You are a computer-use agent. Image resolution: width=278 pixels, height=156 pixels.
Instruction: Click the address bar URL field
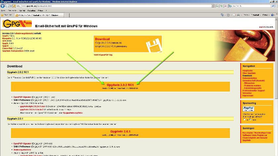tap(112, 6)
